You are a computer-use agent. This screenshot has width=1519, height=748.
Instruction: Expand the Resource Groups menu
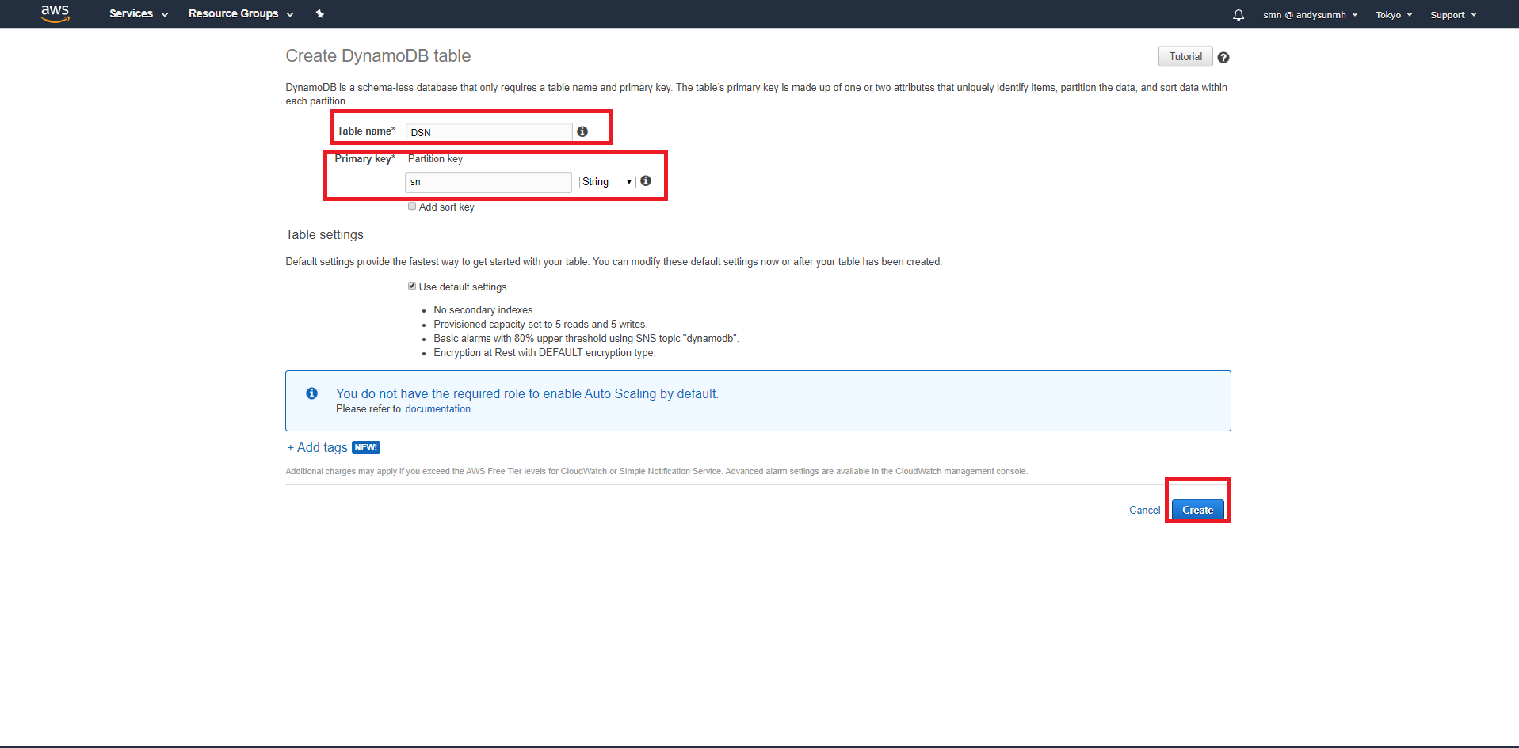click(x=241, y=14)
